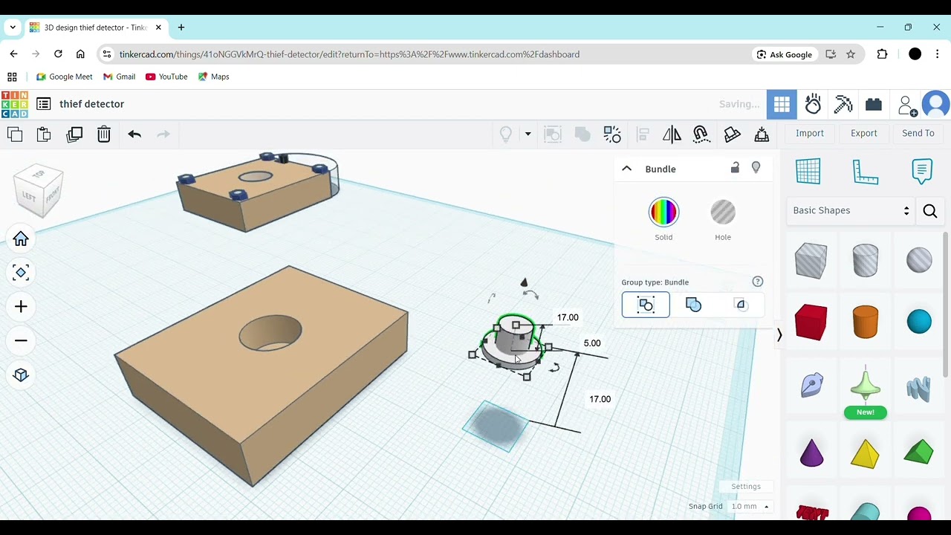Open the Sim Lab icon
951x535 pixels.
pos(813,105)
